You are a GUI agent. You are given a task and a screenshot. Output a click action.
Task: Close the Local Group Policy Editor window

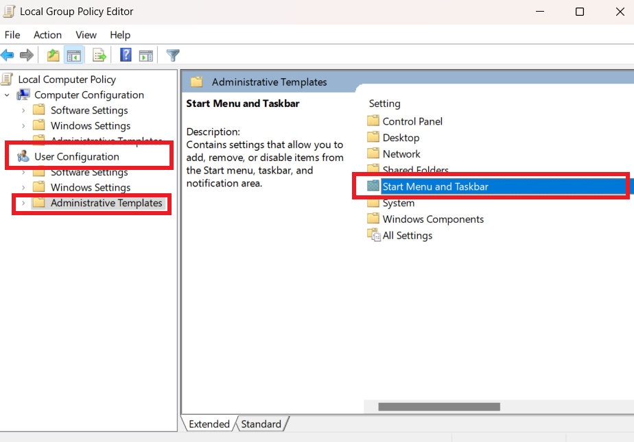(x=620, y=12)
